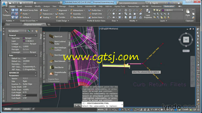Open the Geolocation ribbon tab

tap(169, 6)
